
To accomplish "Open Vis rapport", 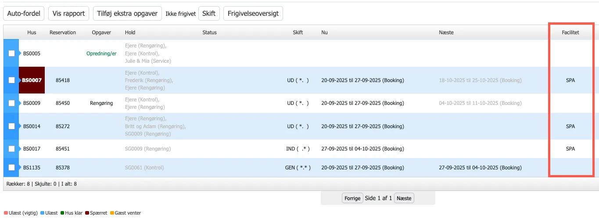I will [68, 13].
